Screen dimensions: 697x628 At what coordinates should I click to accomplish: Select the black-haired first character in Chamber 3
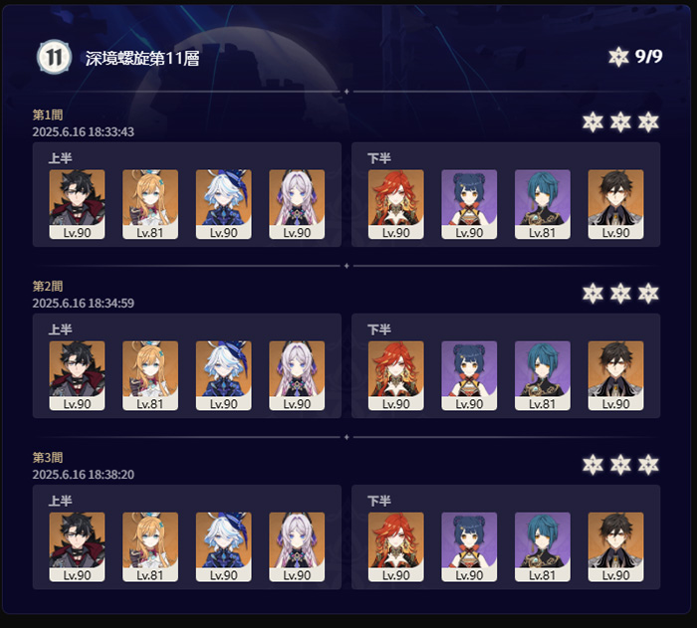(x=77, y=546)
